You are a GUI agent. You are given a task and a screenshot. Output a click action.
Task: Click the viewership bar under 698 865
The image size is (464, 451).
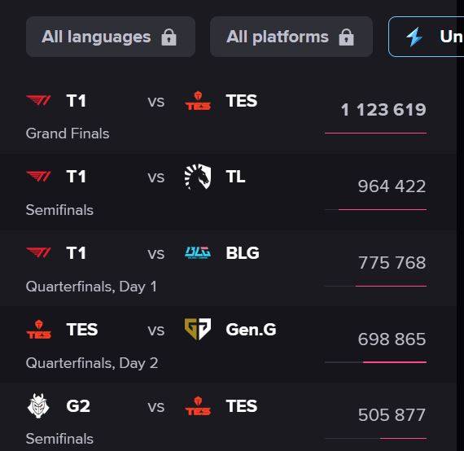[375, 362]
